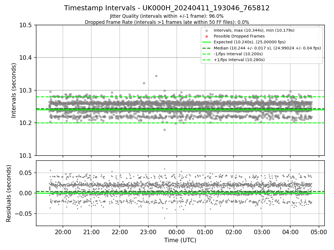The height and width of the screenshot is (250, 334).
Task: Click legend entry starting "Median (10.244 +/- 0.017 s)"
Action: click(x=267, y=48)
